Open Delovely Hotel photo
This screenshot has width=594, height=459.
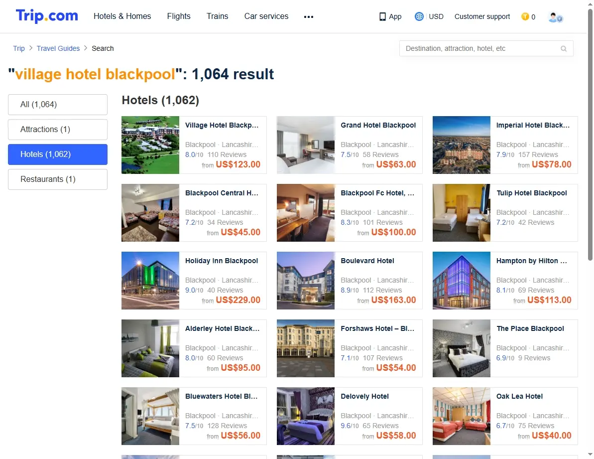pos(306,417)
